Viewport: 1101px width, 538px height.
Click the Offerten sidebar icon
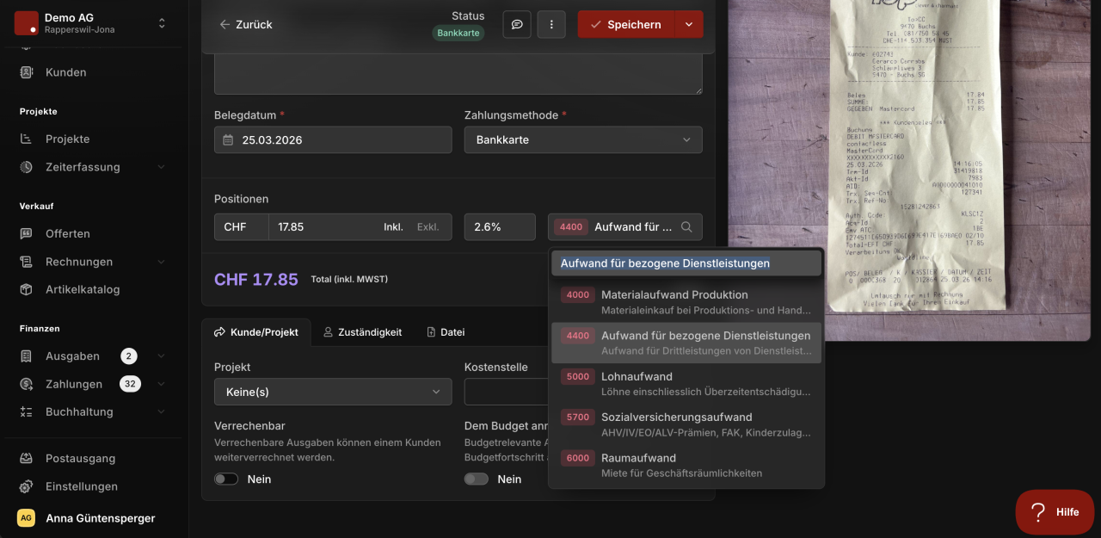(27, 233)
